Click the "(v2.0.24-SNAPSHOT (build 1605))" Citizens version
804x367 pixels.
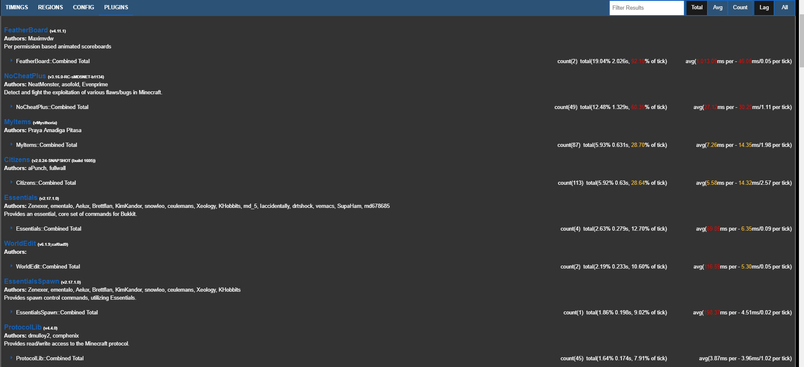(64, 161)
